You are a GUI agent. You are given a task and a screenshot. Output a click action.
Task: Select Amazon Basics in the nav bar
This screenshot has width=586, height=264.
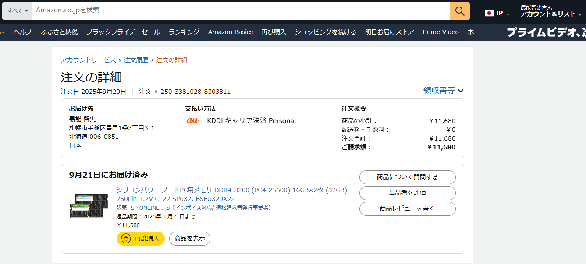(x=230, y=32)
